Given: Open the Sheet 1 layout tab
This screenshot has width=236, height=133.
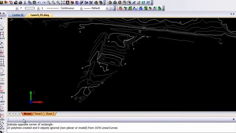Looking at the screenshot, I should pyautogui.click(x=38, y=114).
